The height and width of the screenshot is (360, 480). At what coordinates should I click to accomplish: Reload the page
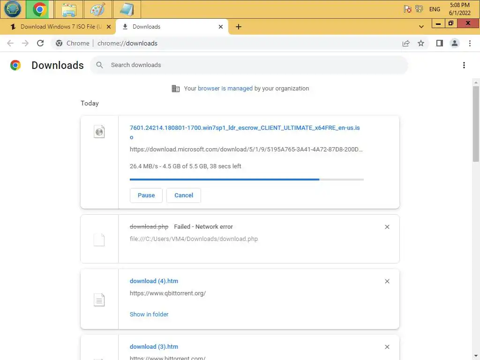pyautogui.click(x=40, y=43)
